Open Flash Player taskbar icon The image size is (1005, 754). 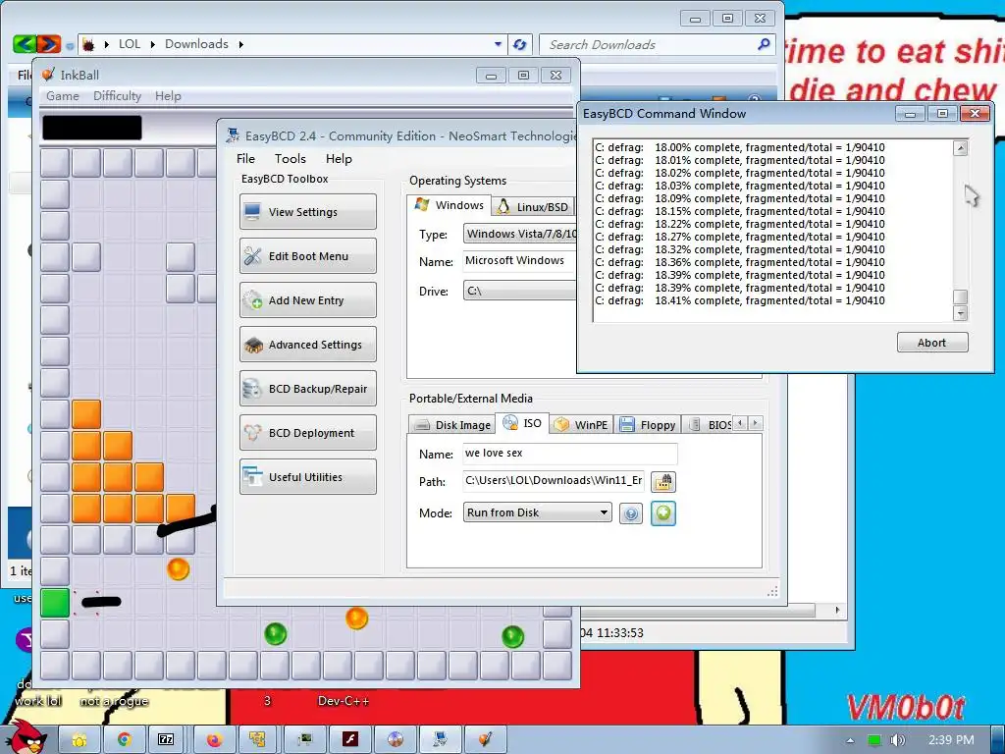[x=349, y=740]
